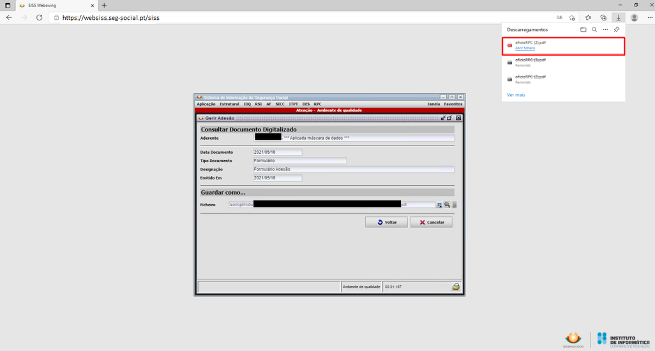Search downloads with the magnifier icon
Image resolution: width=655 pixels, height=351 pixels.
click(594, 30)
